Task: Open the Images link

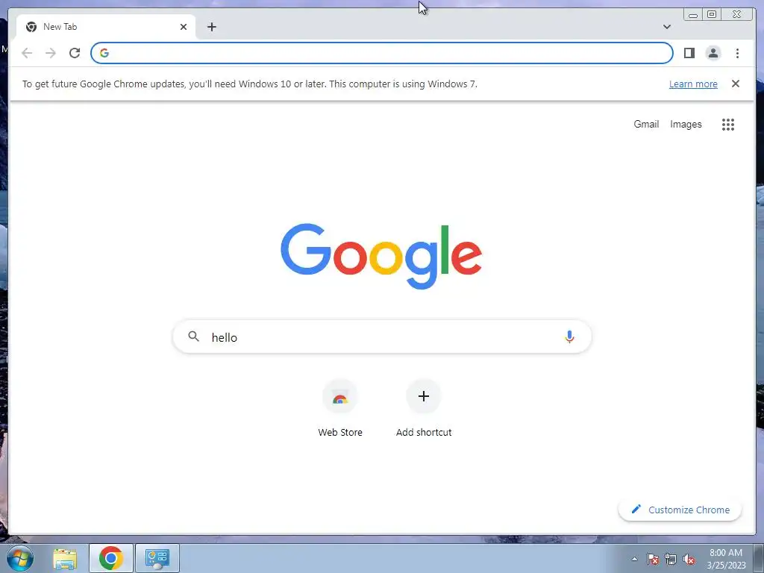Action: click(686, 125)
